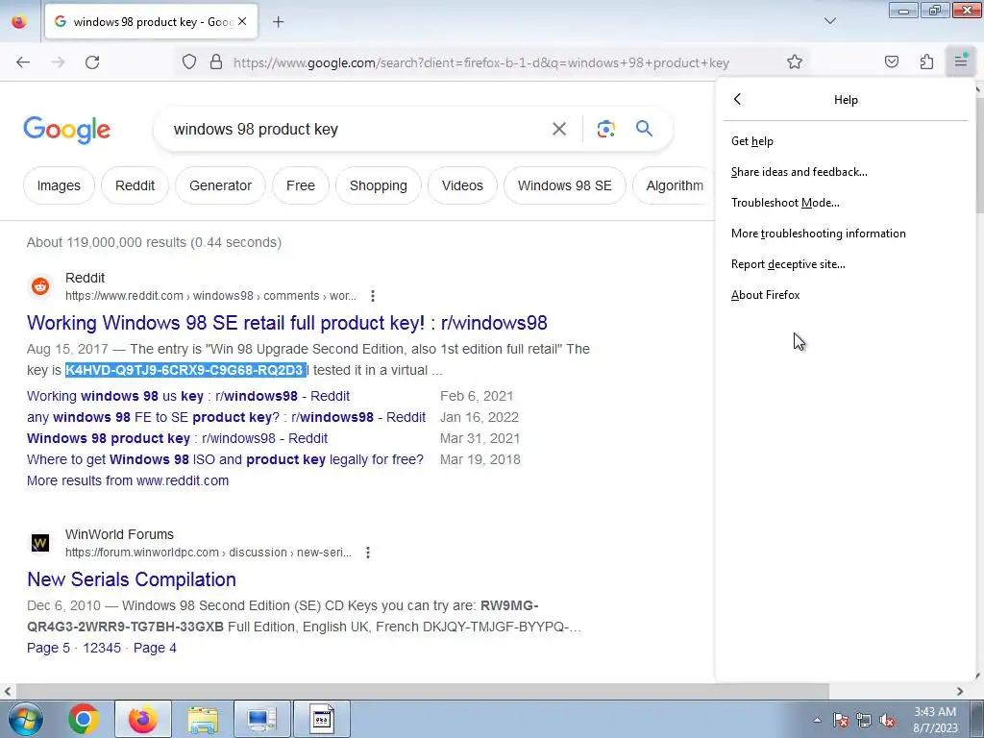Choose Report deceptive site
This screenshot has width=984, height=738.
pos(846,264)
